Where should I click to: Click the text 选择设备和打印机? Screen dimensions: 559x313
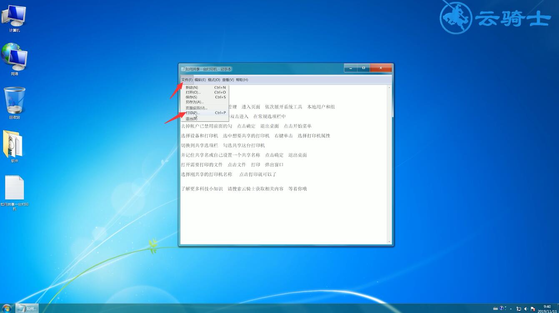[199, 136]
